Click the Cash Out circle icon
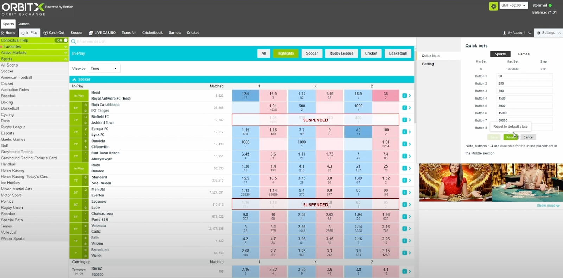Screen dimensions: 563x278 [45, 33]
